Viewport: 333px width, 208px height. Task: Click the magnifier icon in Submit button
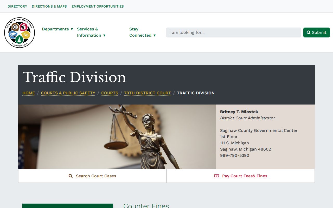click(x=309, y=32)
